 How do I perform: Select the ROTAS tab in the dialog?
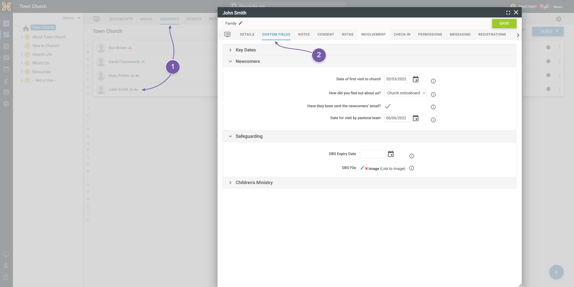tap(348, 34)
